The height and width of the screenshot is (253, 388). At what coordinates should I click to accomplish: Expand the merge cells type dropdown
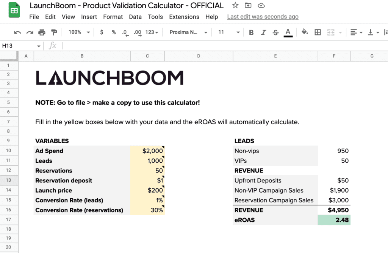(x=340, y=32)
